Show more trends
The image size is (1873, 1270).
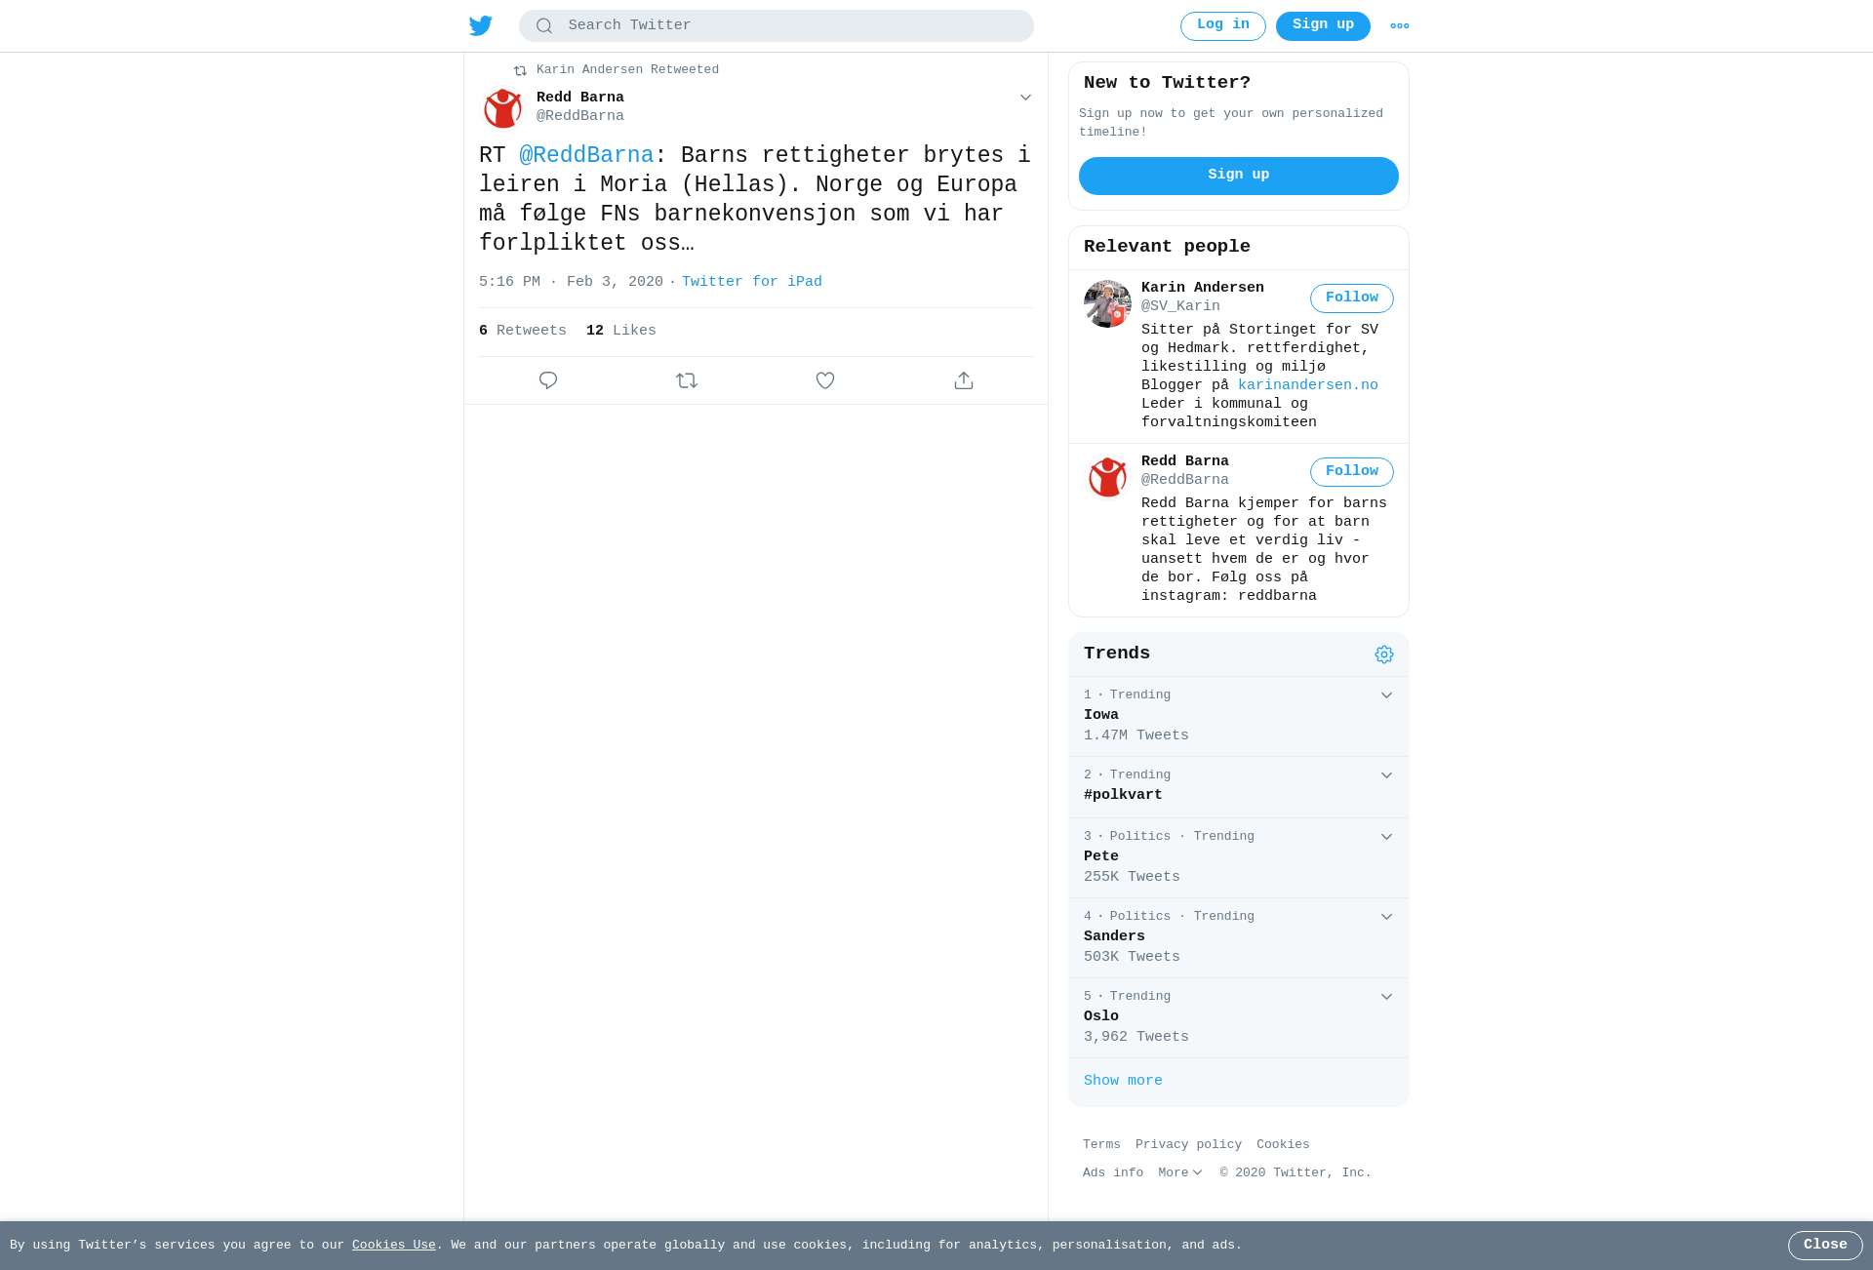pos(1123,1081)
